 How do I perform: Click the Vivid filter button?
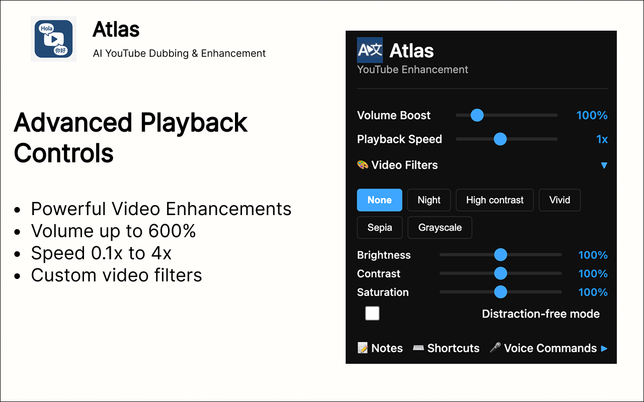tap(559, 200)
